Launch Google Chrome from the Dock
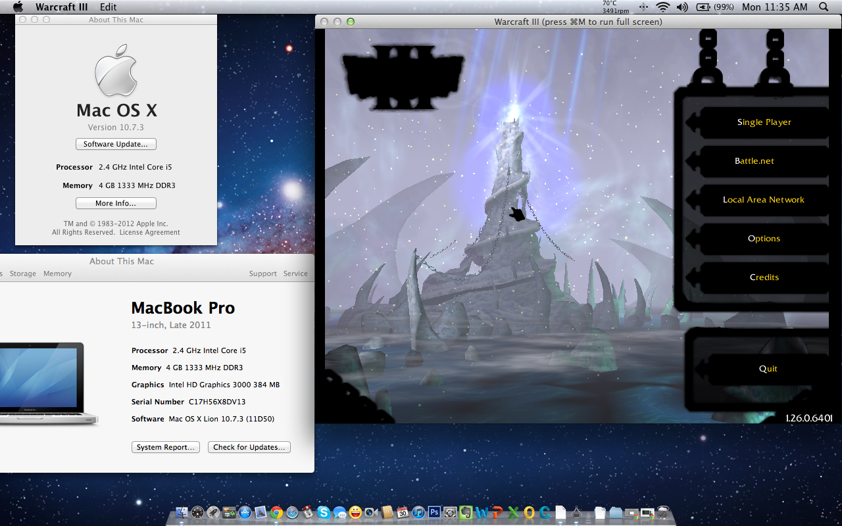The image size is (842, 526). click(x=276, y=513)
